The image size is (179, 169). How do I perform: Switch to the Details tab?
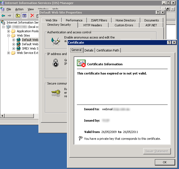[x=89, y=50]
